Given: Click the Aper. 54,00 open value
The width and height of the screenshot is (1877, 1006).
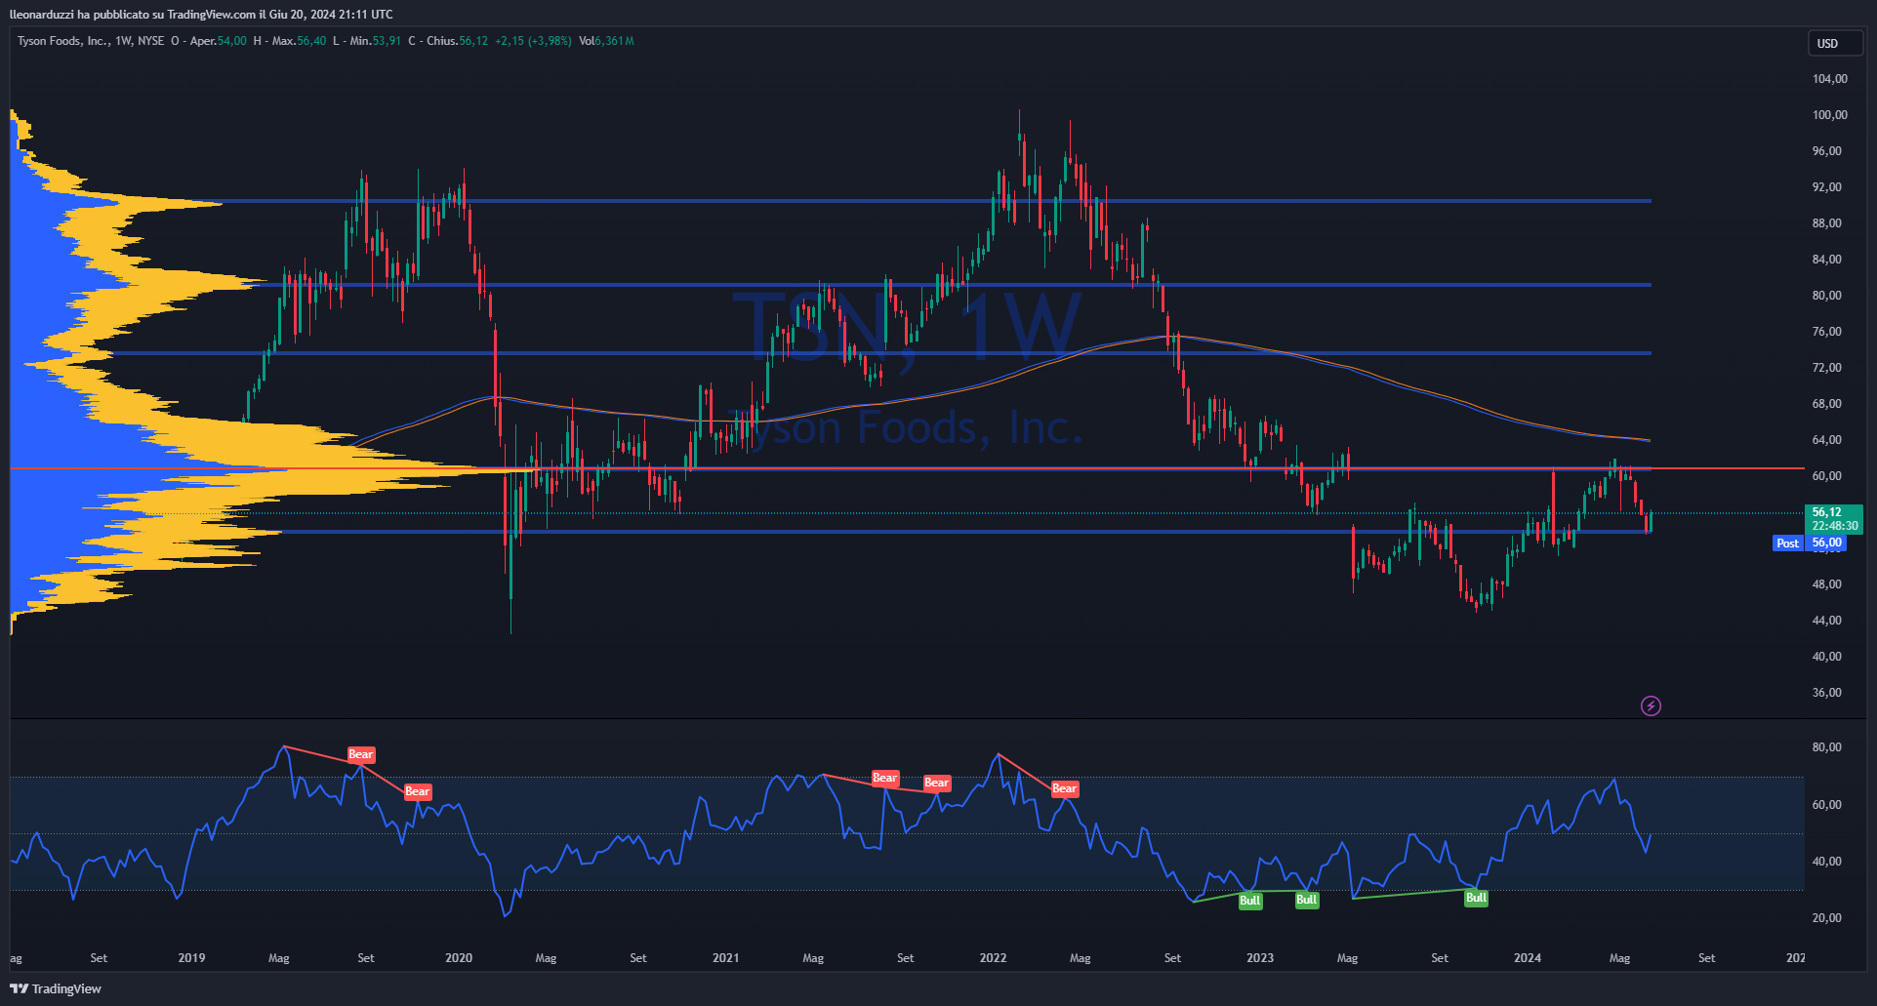Looking at the screenshot, I should (209, 41).
